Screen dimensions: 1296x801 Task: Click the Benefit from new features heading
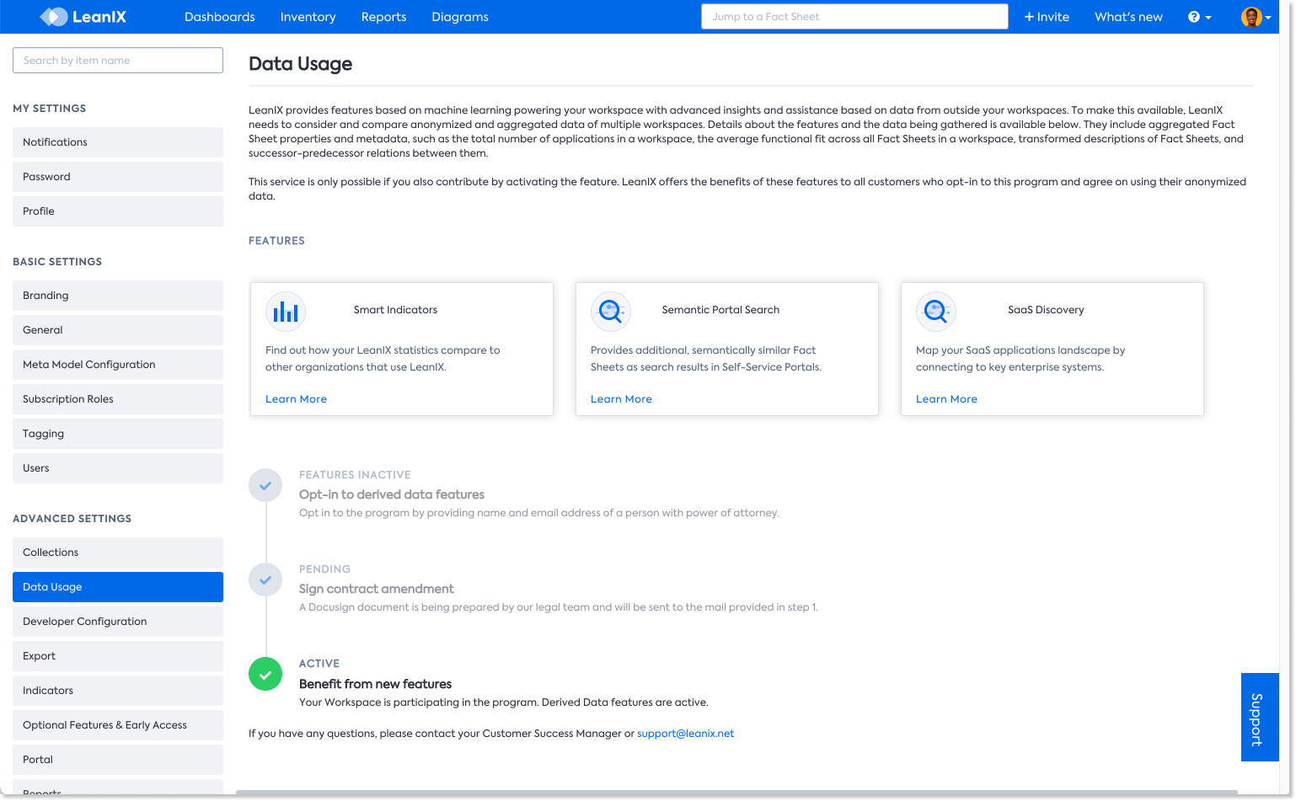[x=375, y=684]
